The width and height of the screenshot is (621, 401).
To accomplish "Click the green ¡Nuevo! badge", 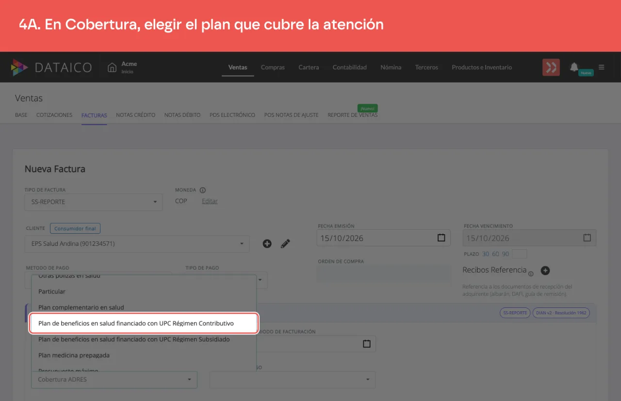I will (367, 109).
